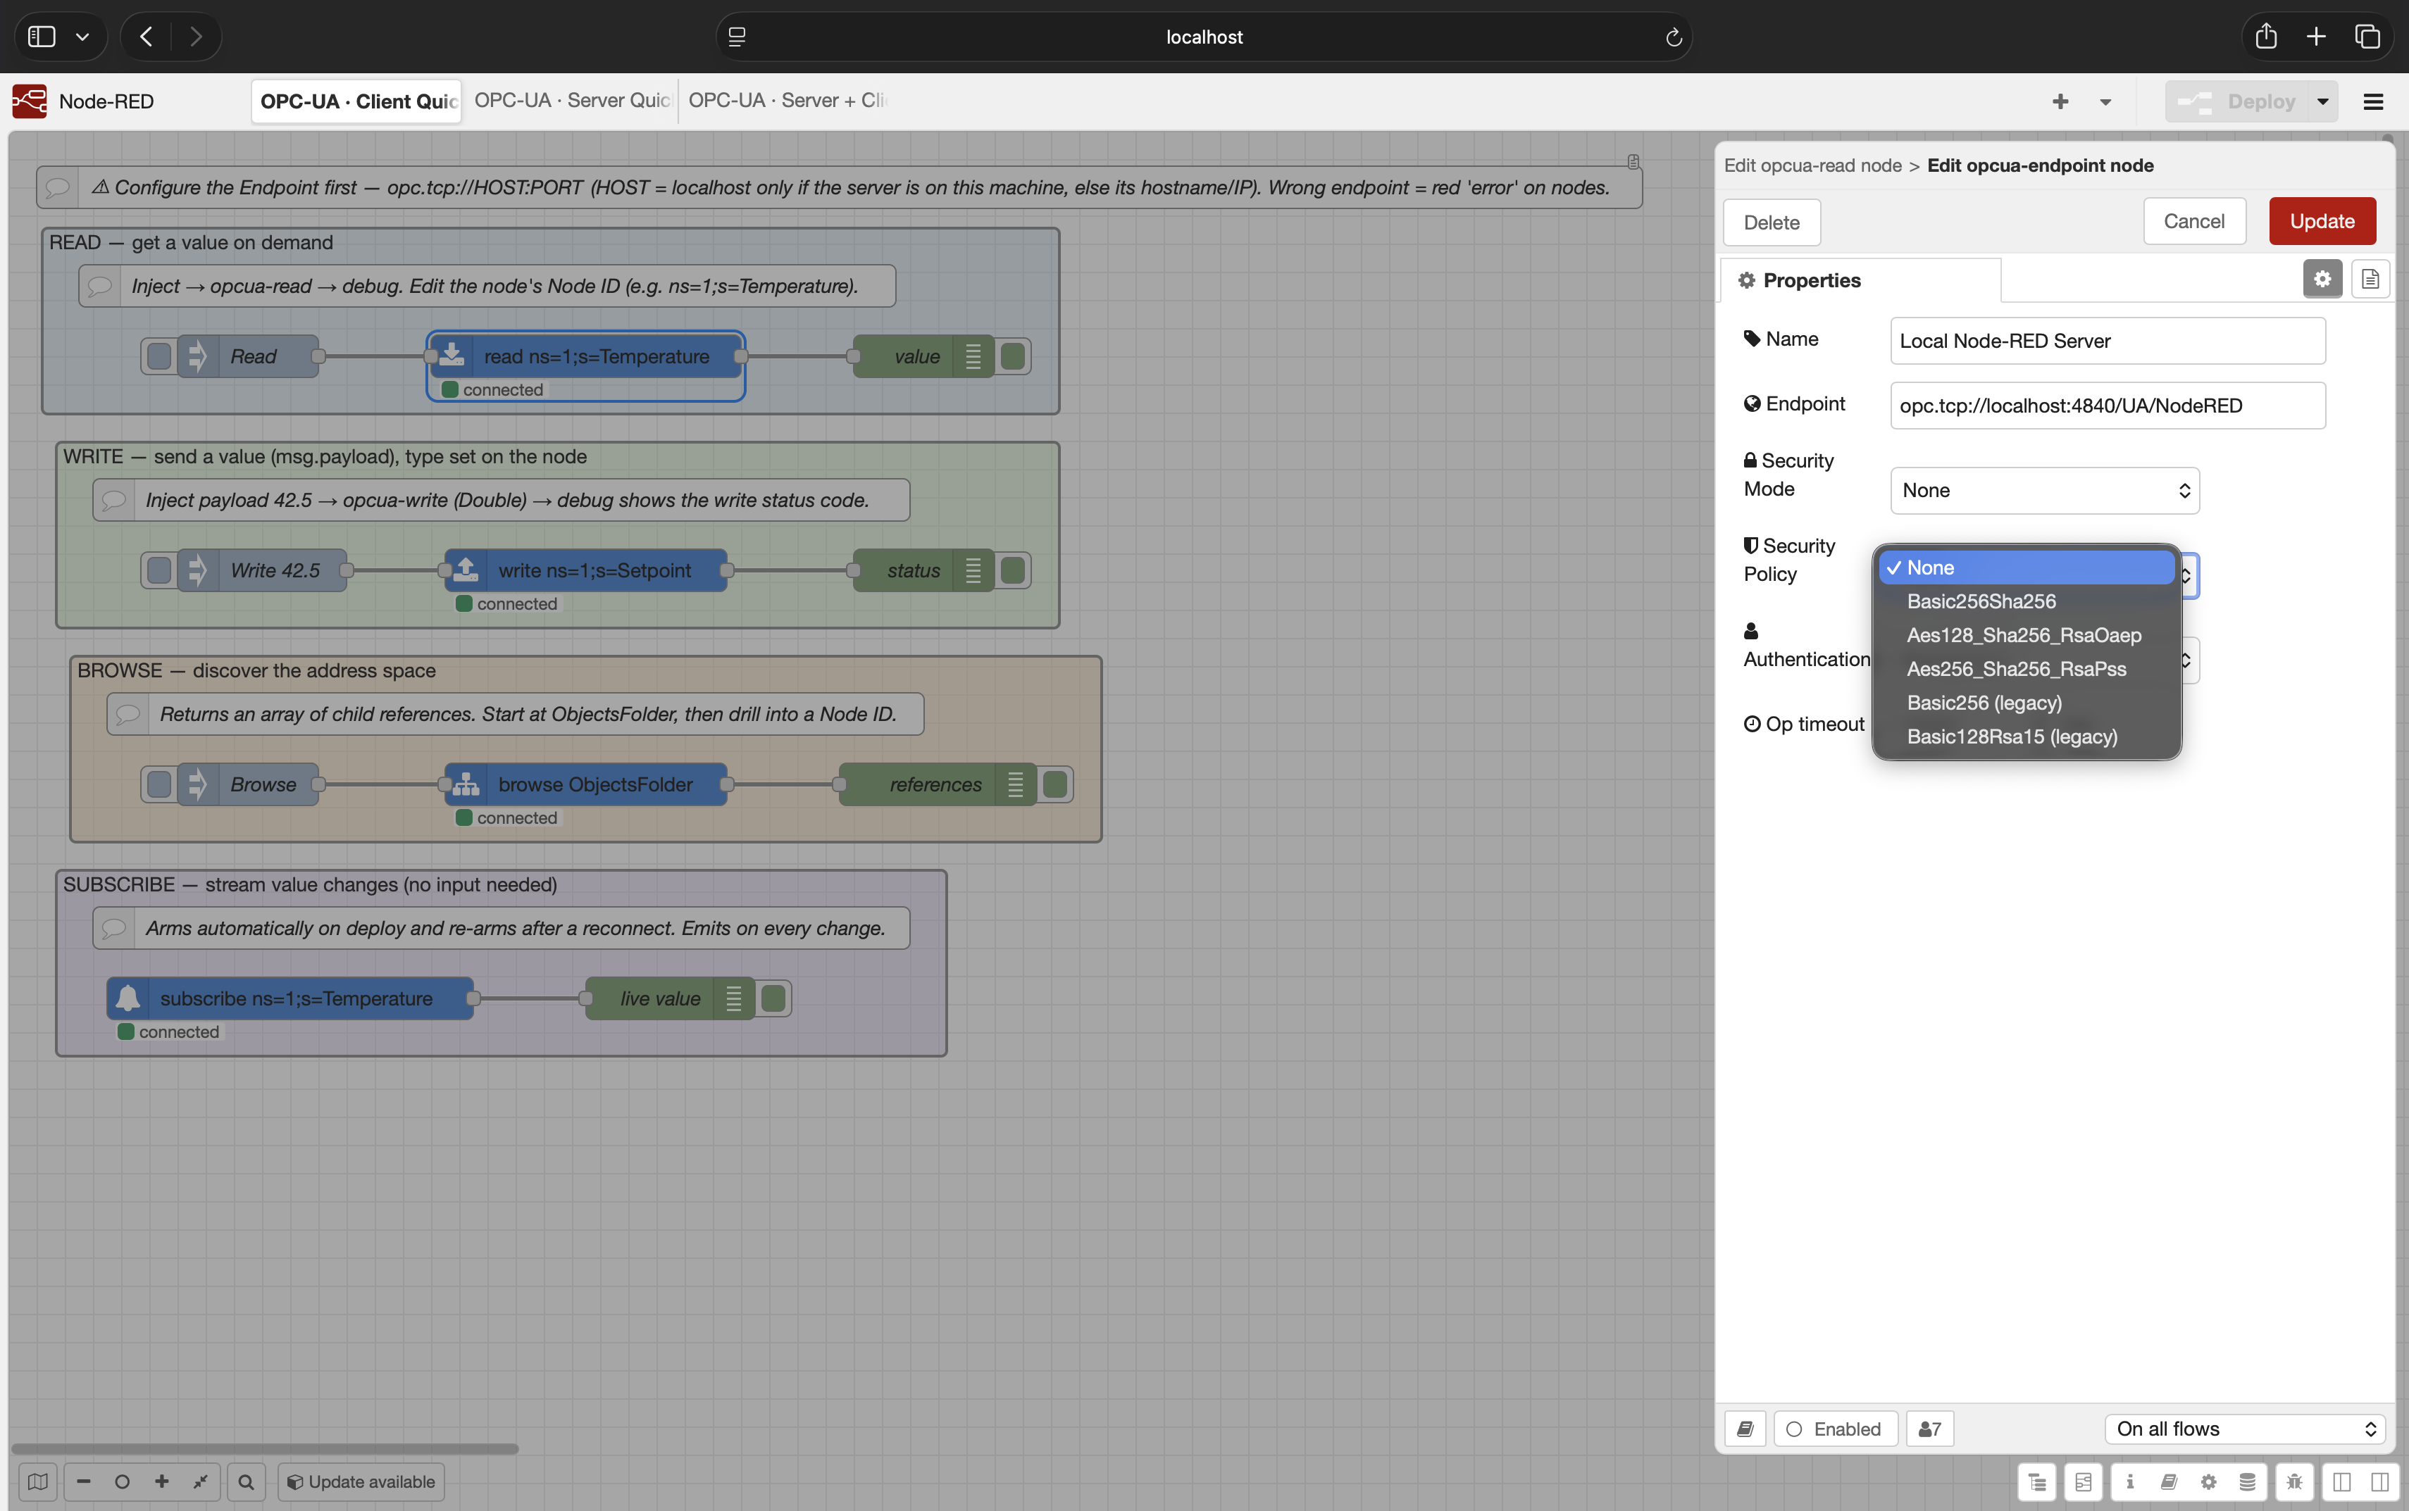The image size is (2409, 1511).
Task: Trigger the Browse inject node button
Action: click(x=159, y=784)
